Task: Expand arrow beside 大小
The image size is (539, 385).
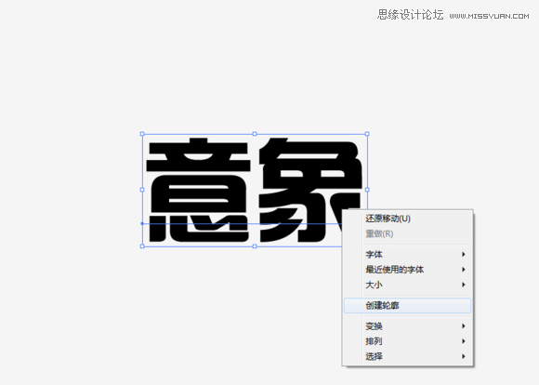Action: point(464,285)
